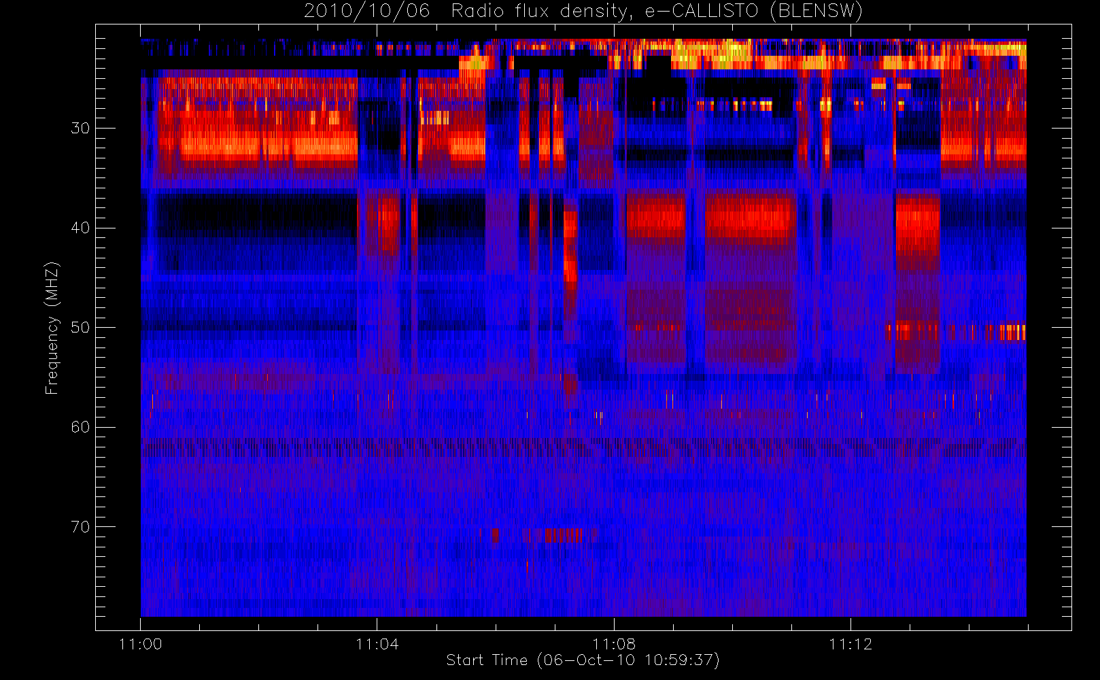The image size is (1100, 680).
Task: Click the 70 frequency tick label
Action: pos(80,526)
